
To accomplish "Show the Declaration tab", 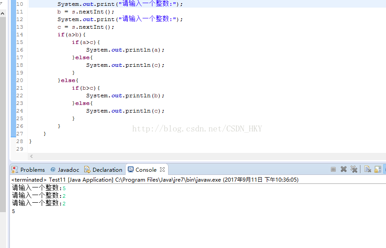I will pyautogui.click(x=103, y=170).
